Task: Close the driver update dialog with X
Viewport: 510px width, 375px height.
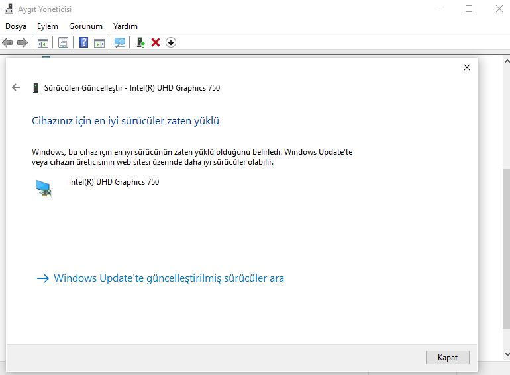Action: point(467,67)
